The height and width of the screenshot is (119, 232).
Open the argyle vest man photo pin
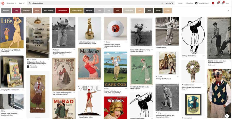pyautogui.click(x=219, y=93)
